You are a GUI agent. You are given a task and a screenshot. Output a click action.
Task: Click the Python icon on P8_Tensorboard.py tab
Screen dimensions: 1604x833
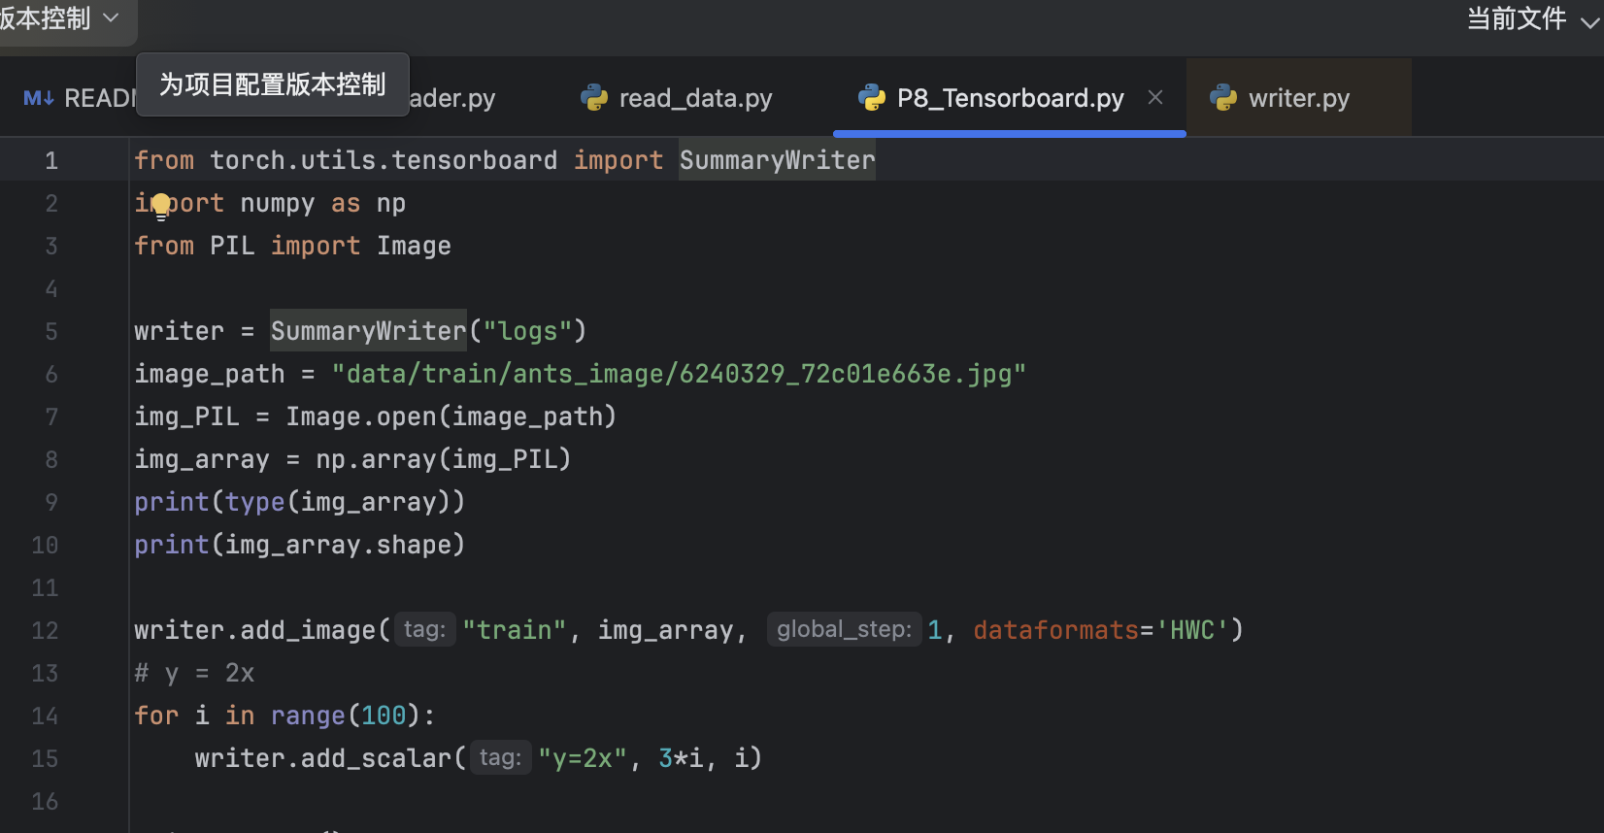872,98
